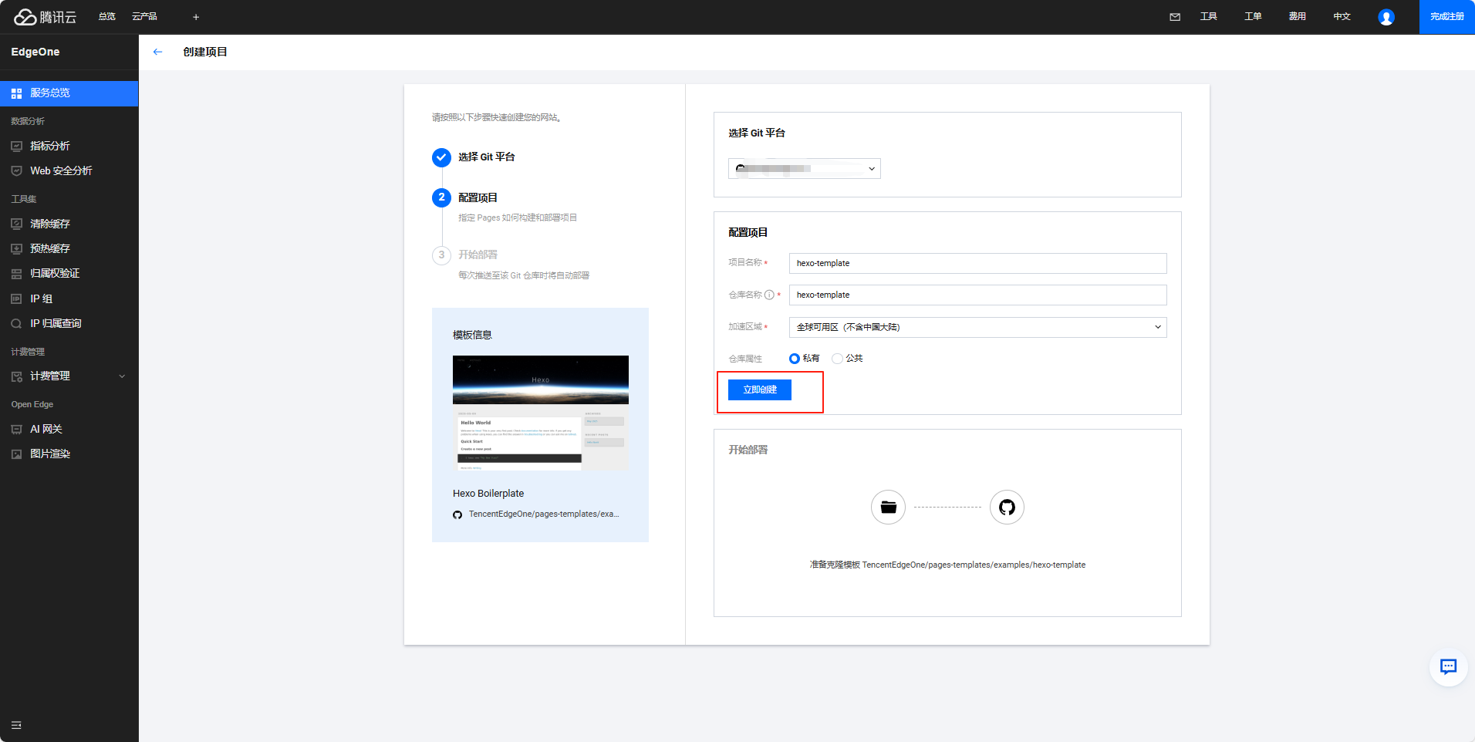Click the info icon beside 仓库名称
The width and height of the screenshot is (1475, 742).
click(769, 295)
